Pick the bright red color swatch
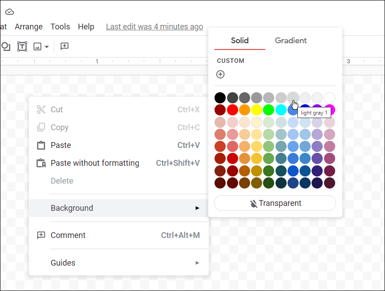 (x=232, y=110)
